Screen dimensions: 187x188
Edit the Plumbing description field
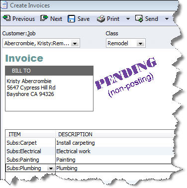coord(114,168)
